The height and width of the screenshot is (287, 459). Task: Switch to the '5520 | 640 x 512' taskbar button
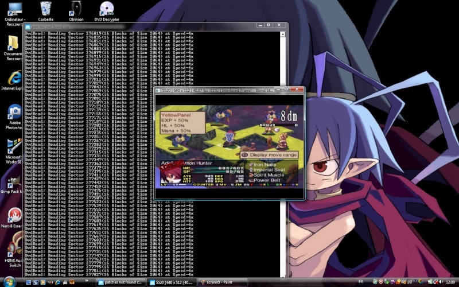[x=171, y=282]
